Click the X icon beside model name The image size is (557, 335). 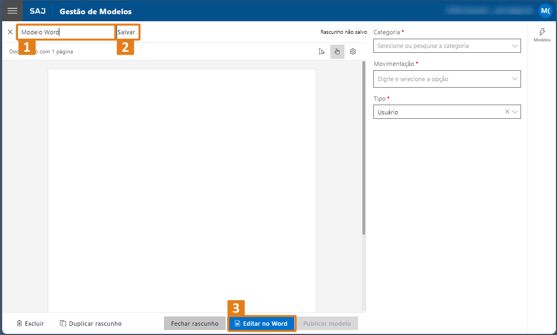pyautogui.click(x=10, y=32)
